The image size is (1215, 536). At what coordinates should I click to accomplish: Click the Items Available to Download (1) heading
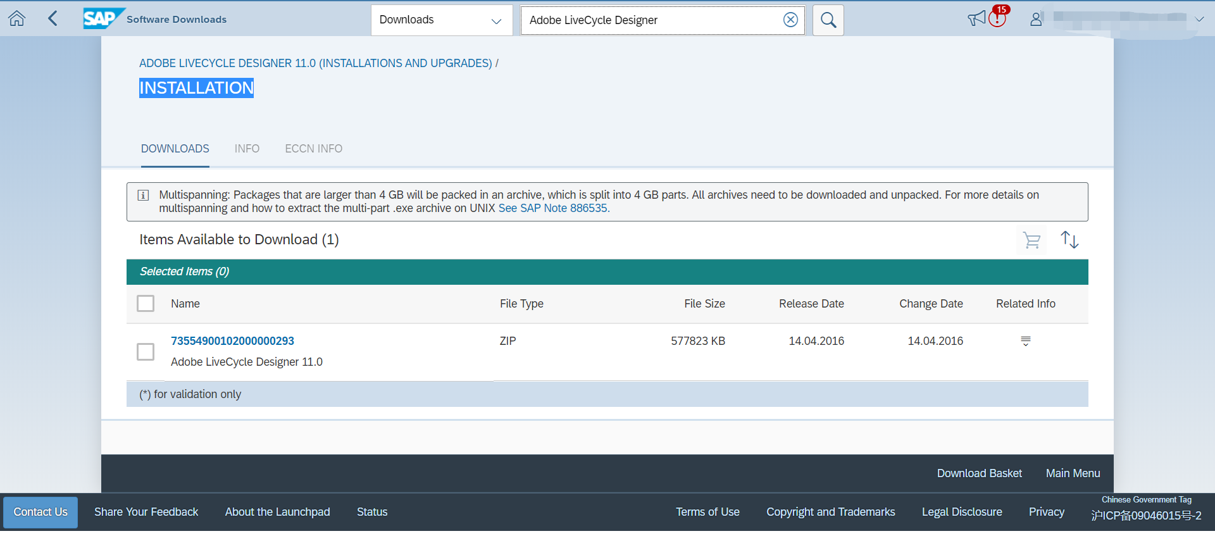[x=239, y=240]
